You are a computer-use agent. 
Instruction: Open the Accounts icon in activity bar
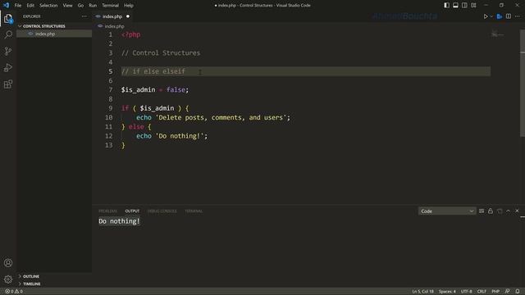coord(8,263)
